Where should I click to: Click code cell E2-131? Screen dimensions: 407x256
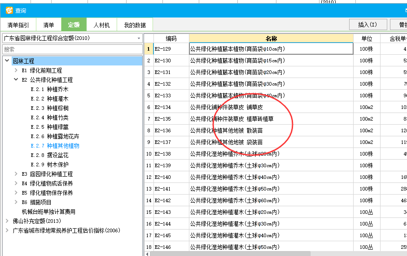click(171, 72)
